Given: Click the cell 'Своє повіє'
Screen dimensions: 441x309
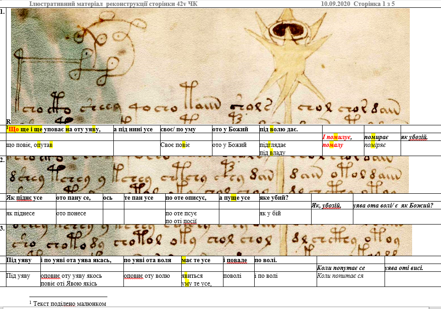Looking at the screenshot, I should tap(186, 148).
